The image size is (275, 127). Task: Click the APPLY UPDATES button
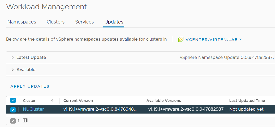coord(30,86)
